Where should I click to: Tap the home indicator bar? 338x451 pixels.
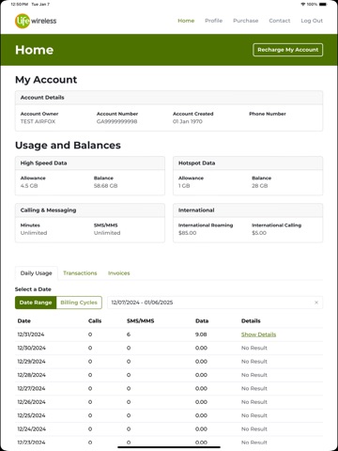[169, 447]
